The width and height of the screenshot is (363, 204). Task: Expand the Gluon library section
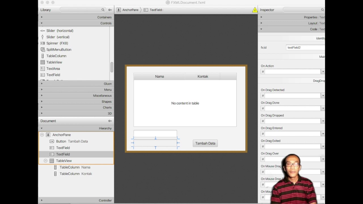click(42, 84)
